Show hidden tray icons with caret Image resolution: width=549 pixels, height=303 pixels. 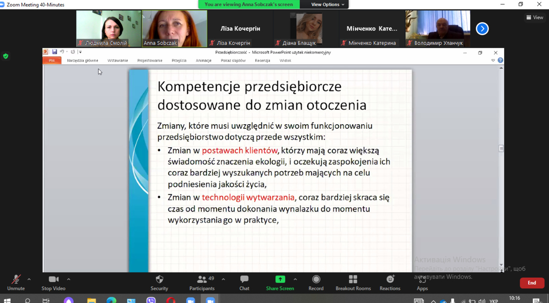(x=433, y=301)
